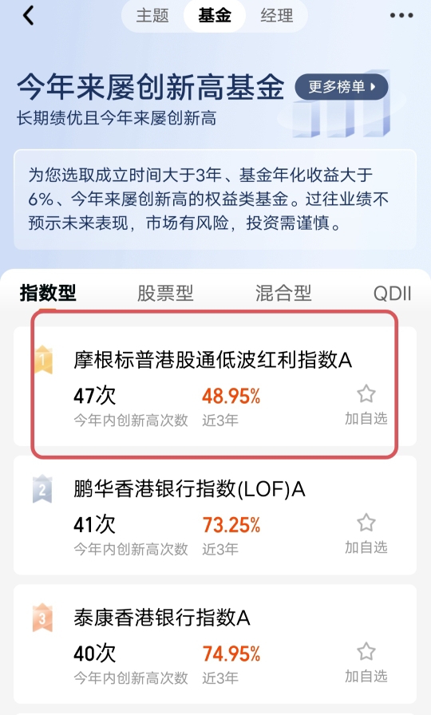Open fund 鹏华香港银行指数(LOF)A
This screenshot has height=715, width=431.
pyautogui.click(x=215, y=516)
